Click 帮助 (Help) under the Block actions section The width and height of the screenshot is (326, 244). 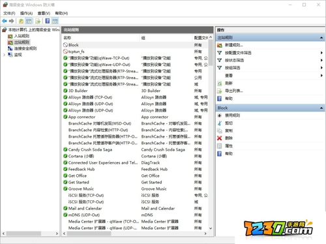(229, 153)
